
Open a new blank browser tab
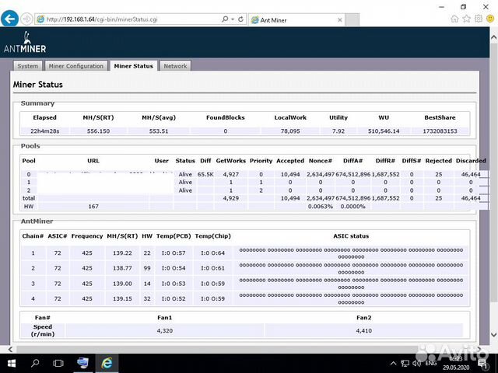tap(352, 19)
